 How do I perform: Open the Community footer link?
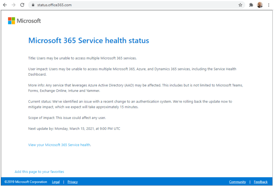click(238, 182)
